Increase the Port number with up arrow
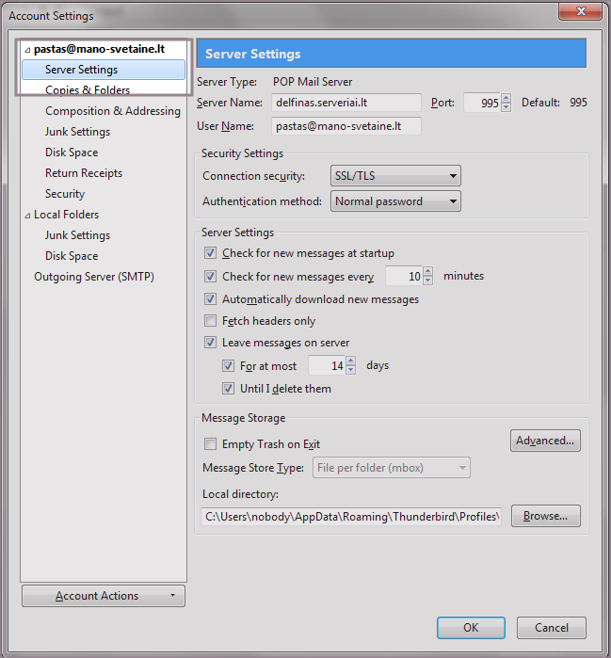611x658 pixels. 506,98
